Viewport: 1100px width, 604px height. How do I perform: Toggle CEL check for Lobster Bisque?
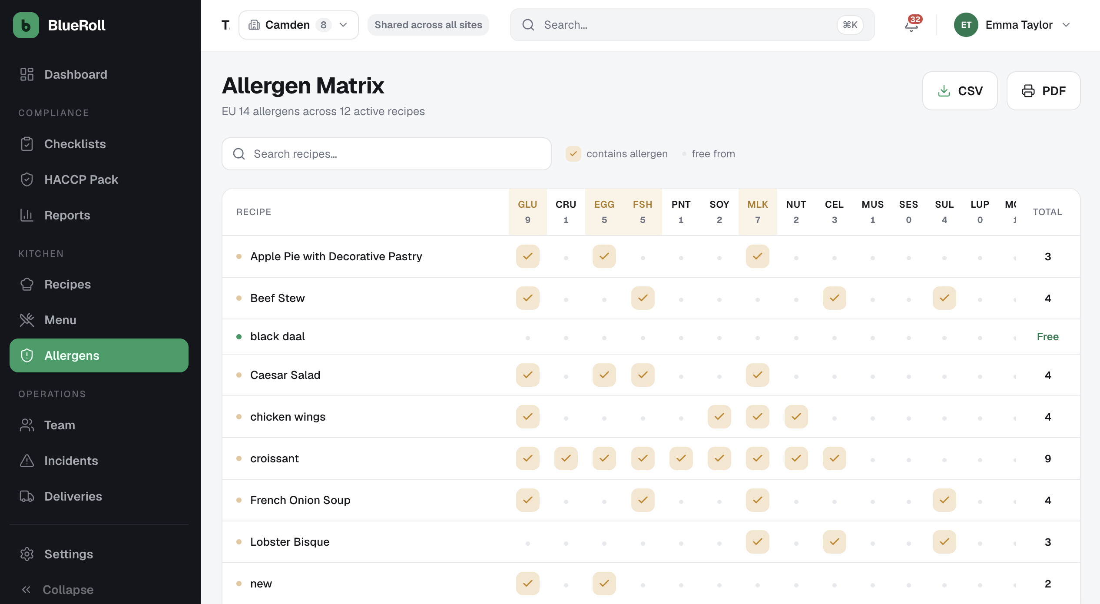point(835,542)
